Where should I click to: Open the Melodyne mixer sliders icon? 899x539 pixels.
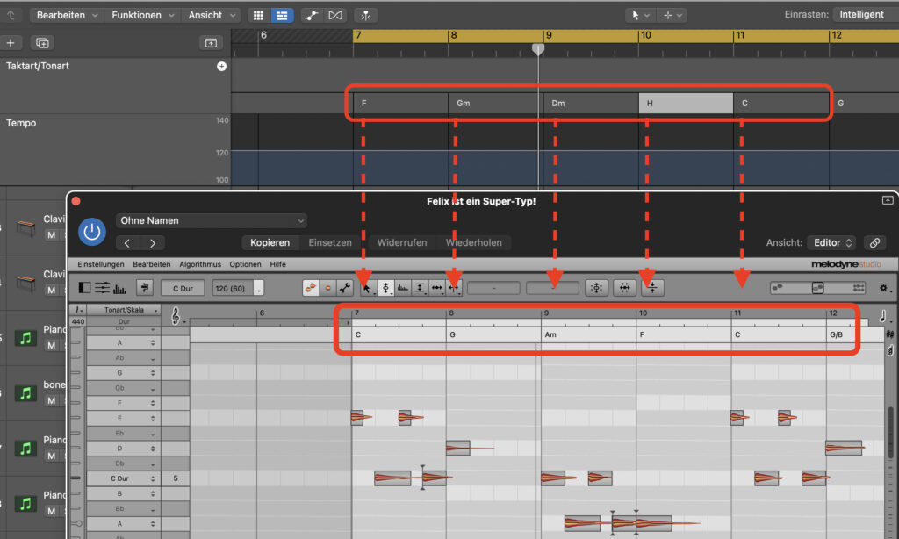[102, 288]
